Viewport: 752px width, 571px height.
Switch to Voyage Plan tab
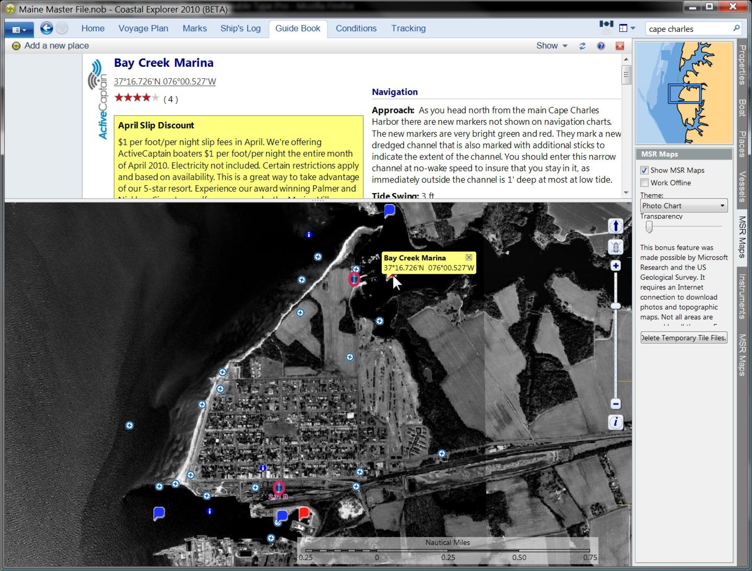tap(143, 28)
